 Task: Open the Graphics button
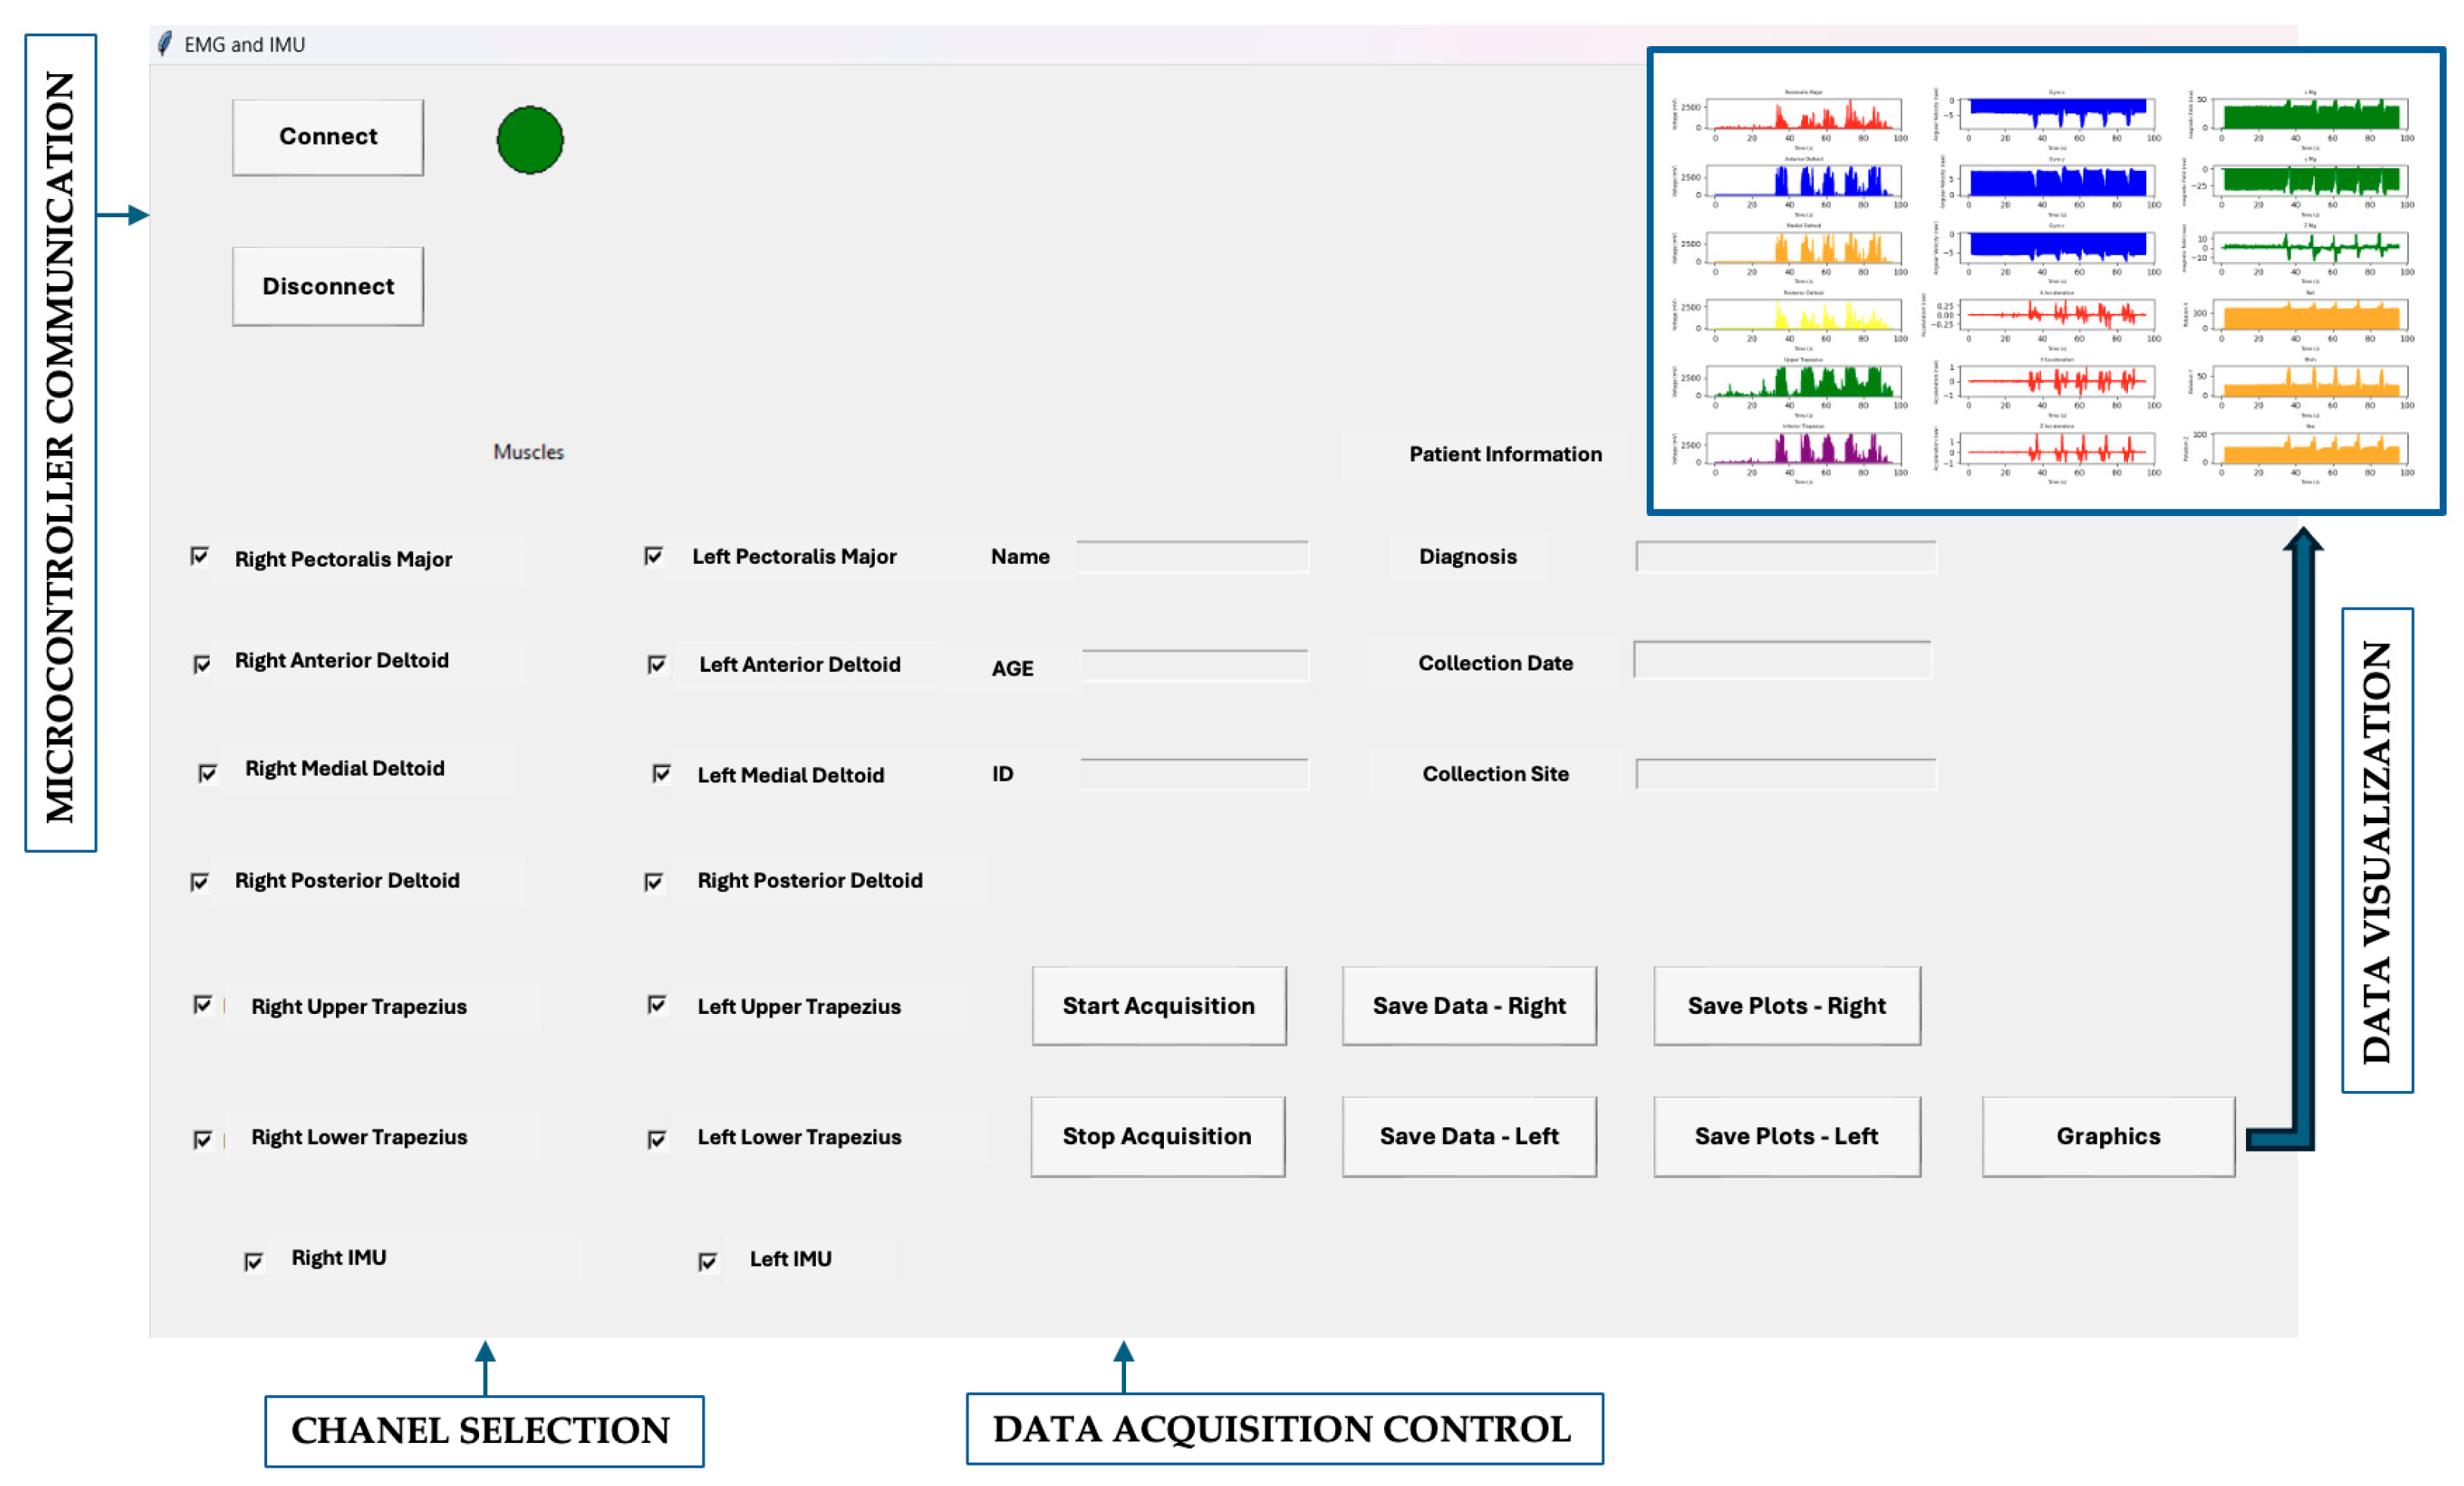click(2109, 1137)
